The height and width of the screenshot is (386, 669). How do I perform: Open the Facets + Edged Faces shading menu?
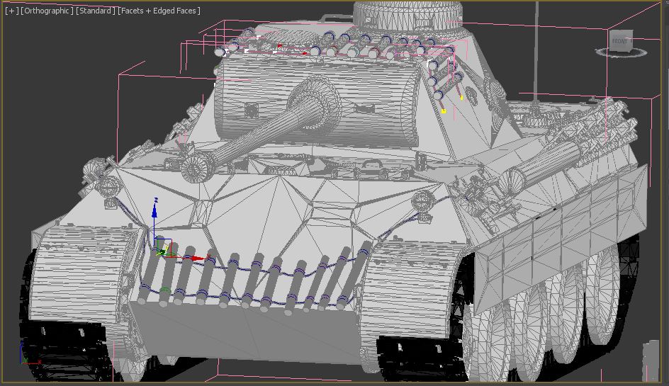[x=159, y=11]
